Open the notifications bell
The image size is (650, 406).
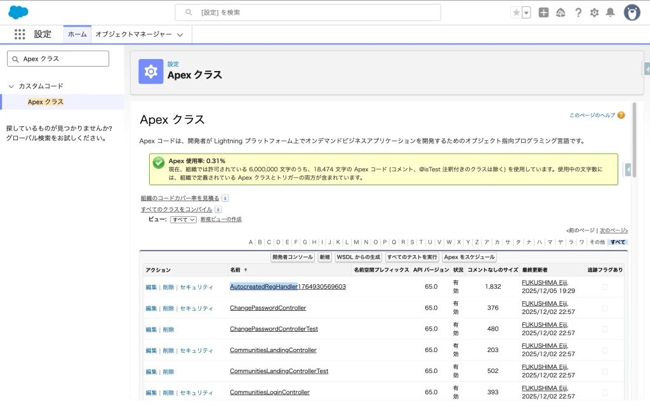coord(610,13)
